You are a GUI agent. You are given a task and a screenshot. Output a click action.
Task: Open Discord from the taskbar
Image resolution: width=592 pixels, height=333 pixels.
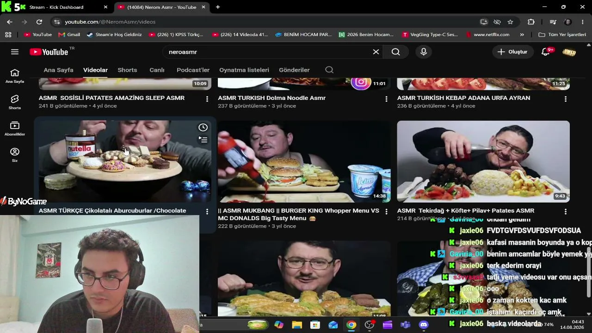point(424,325)
